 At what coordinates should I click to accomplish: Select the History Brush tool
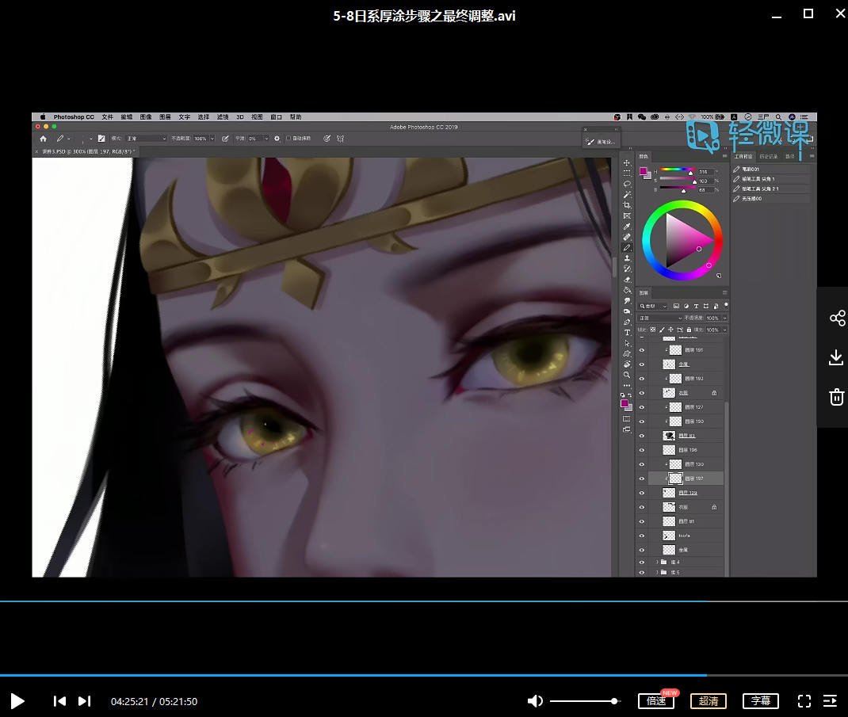point(627,269)
